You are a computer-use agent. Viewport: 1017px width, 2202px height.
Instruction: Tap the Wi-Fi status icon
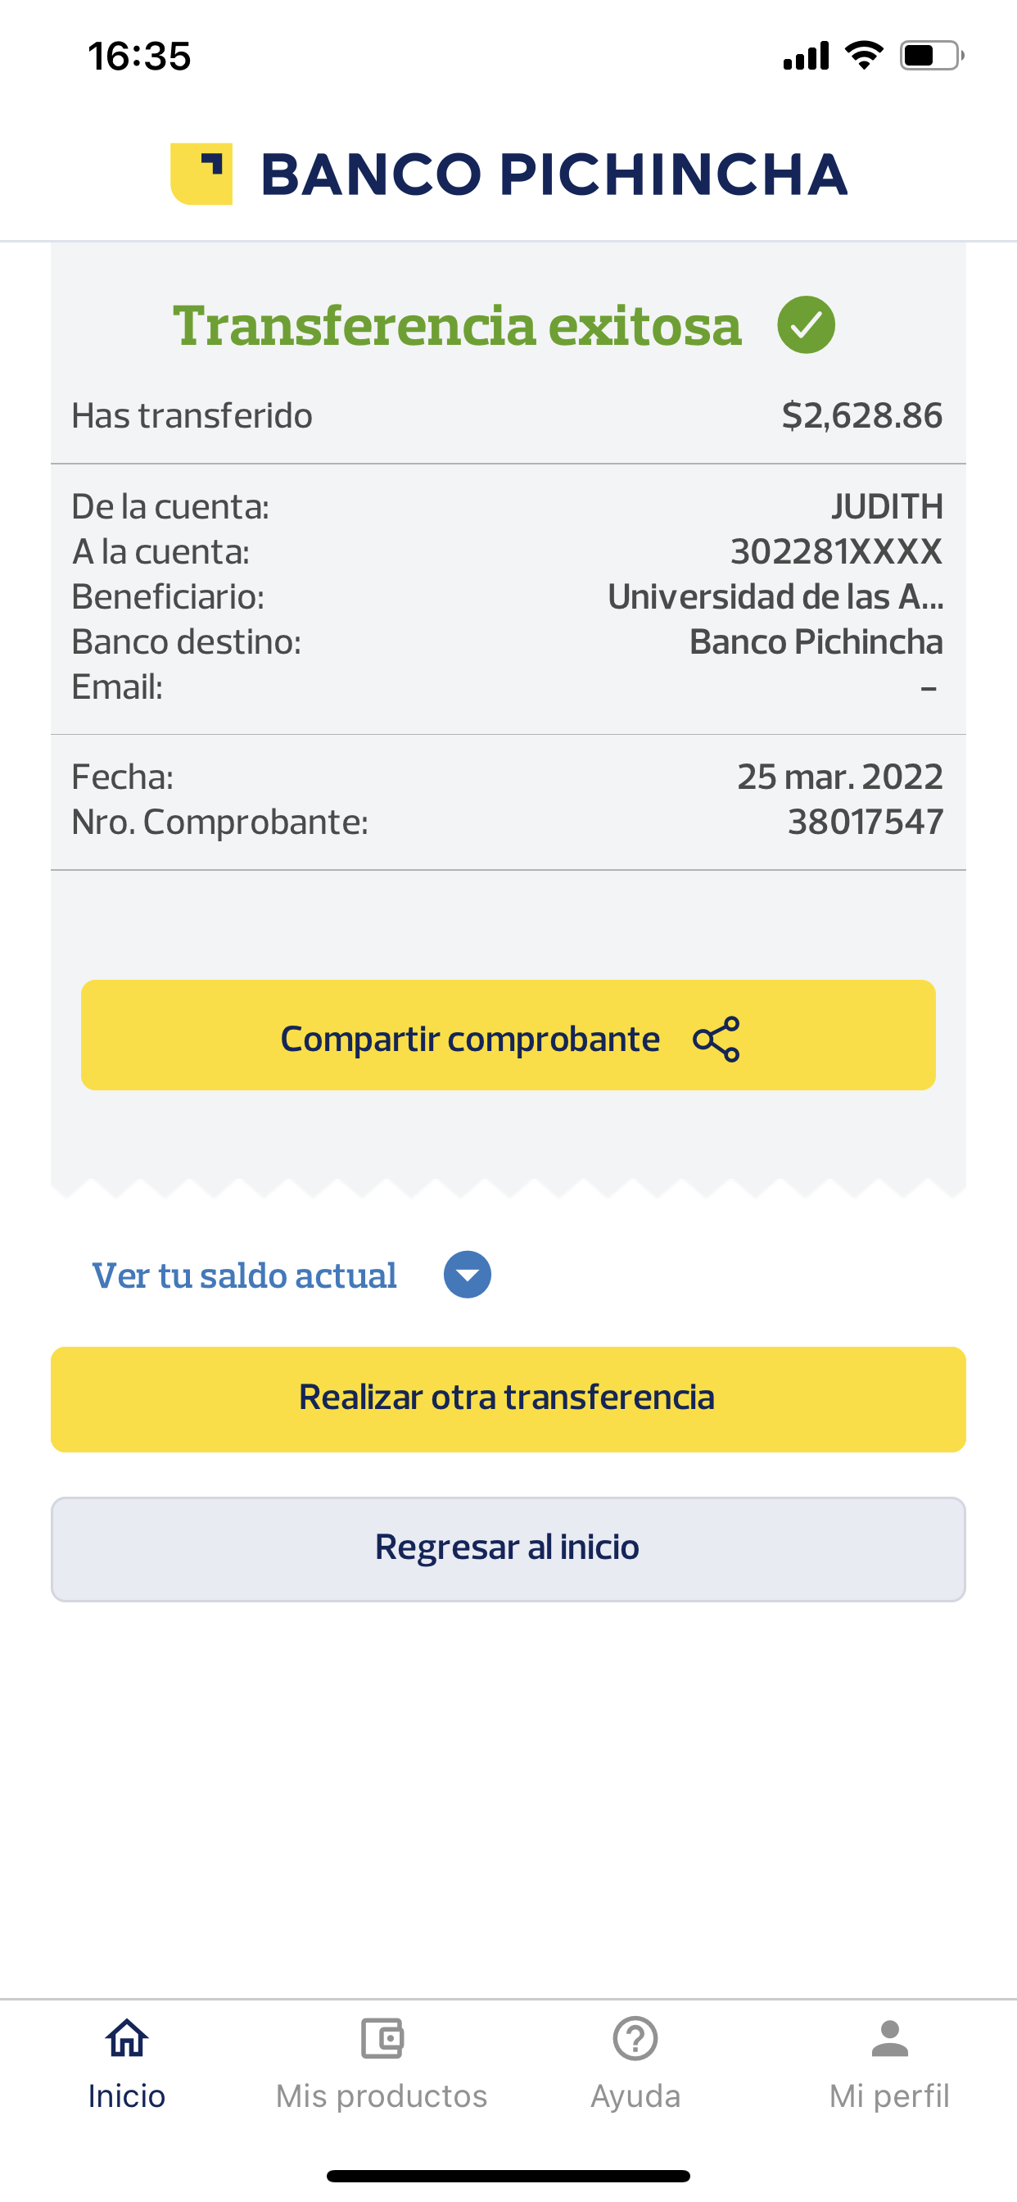[863, 56]
